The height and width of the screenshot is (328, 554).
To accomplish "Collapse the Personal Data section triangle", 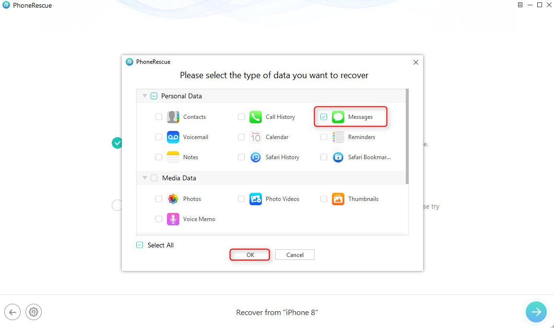I will click(x=145, y=96).
